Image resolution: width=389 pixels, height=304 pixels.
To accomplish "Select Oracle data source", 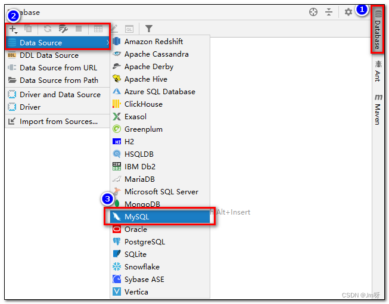I will pos(160,229).
